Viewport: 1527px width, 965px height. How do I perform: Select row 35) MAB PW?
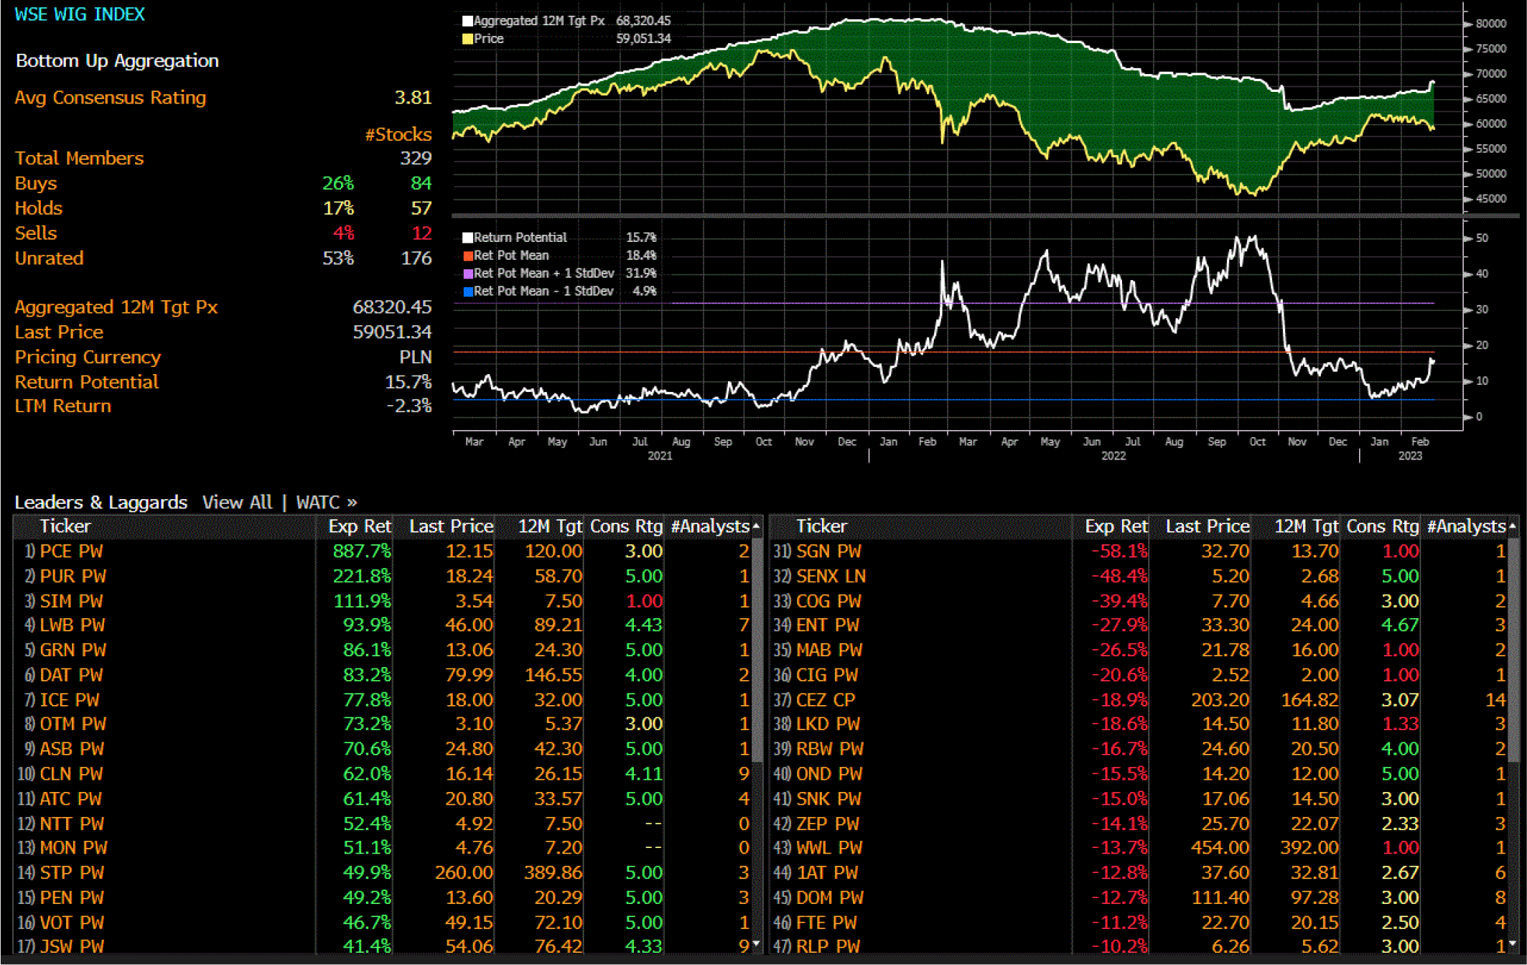click(1139, 651)
